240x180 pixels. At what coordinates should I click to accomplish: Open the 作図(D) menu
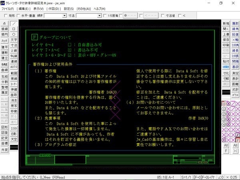click(54, 9)
